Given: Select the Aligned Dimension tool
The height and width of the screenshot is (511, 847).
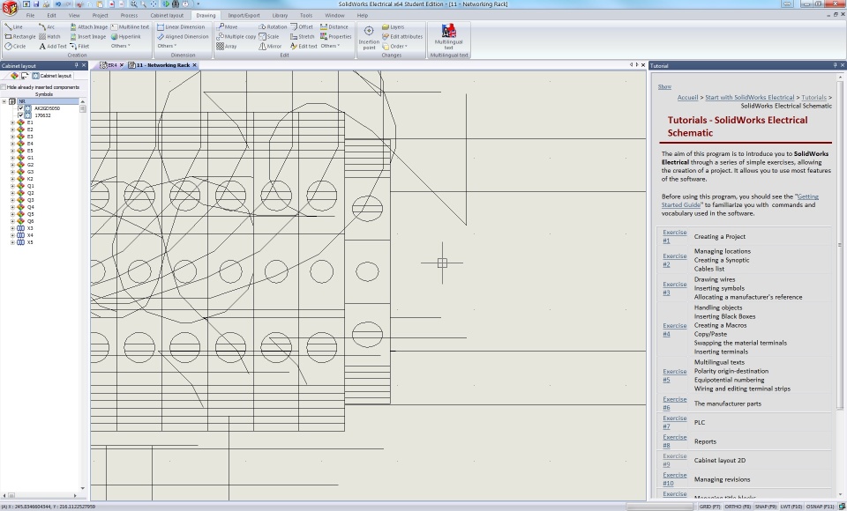Looking at the screenshot, I should (183, 37).
